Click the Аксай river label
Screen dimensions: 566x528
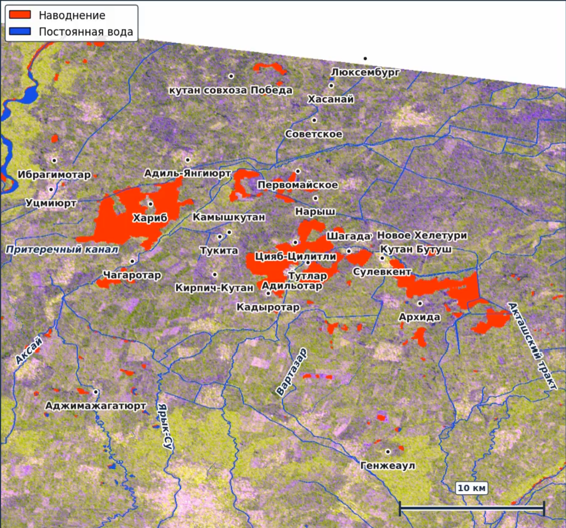29,351
